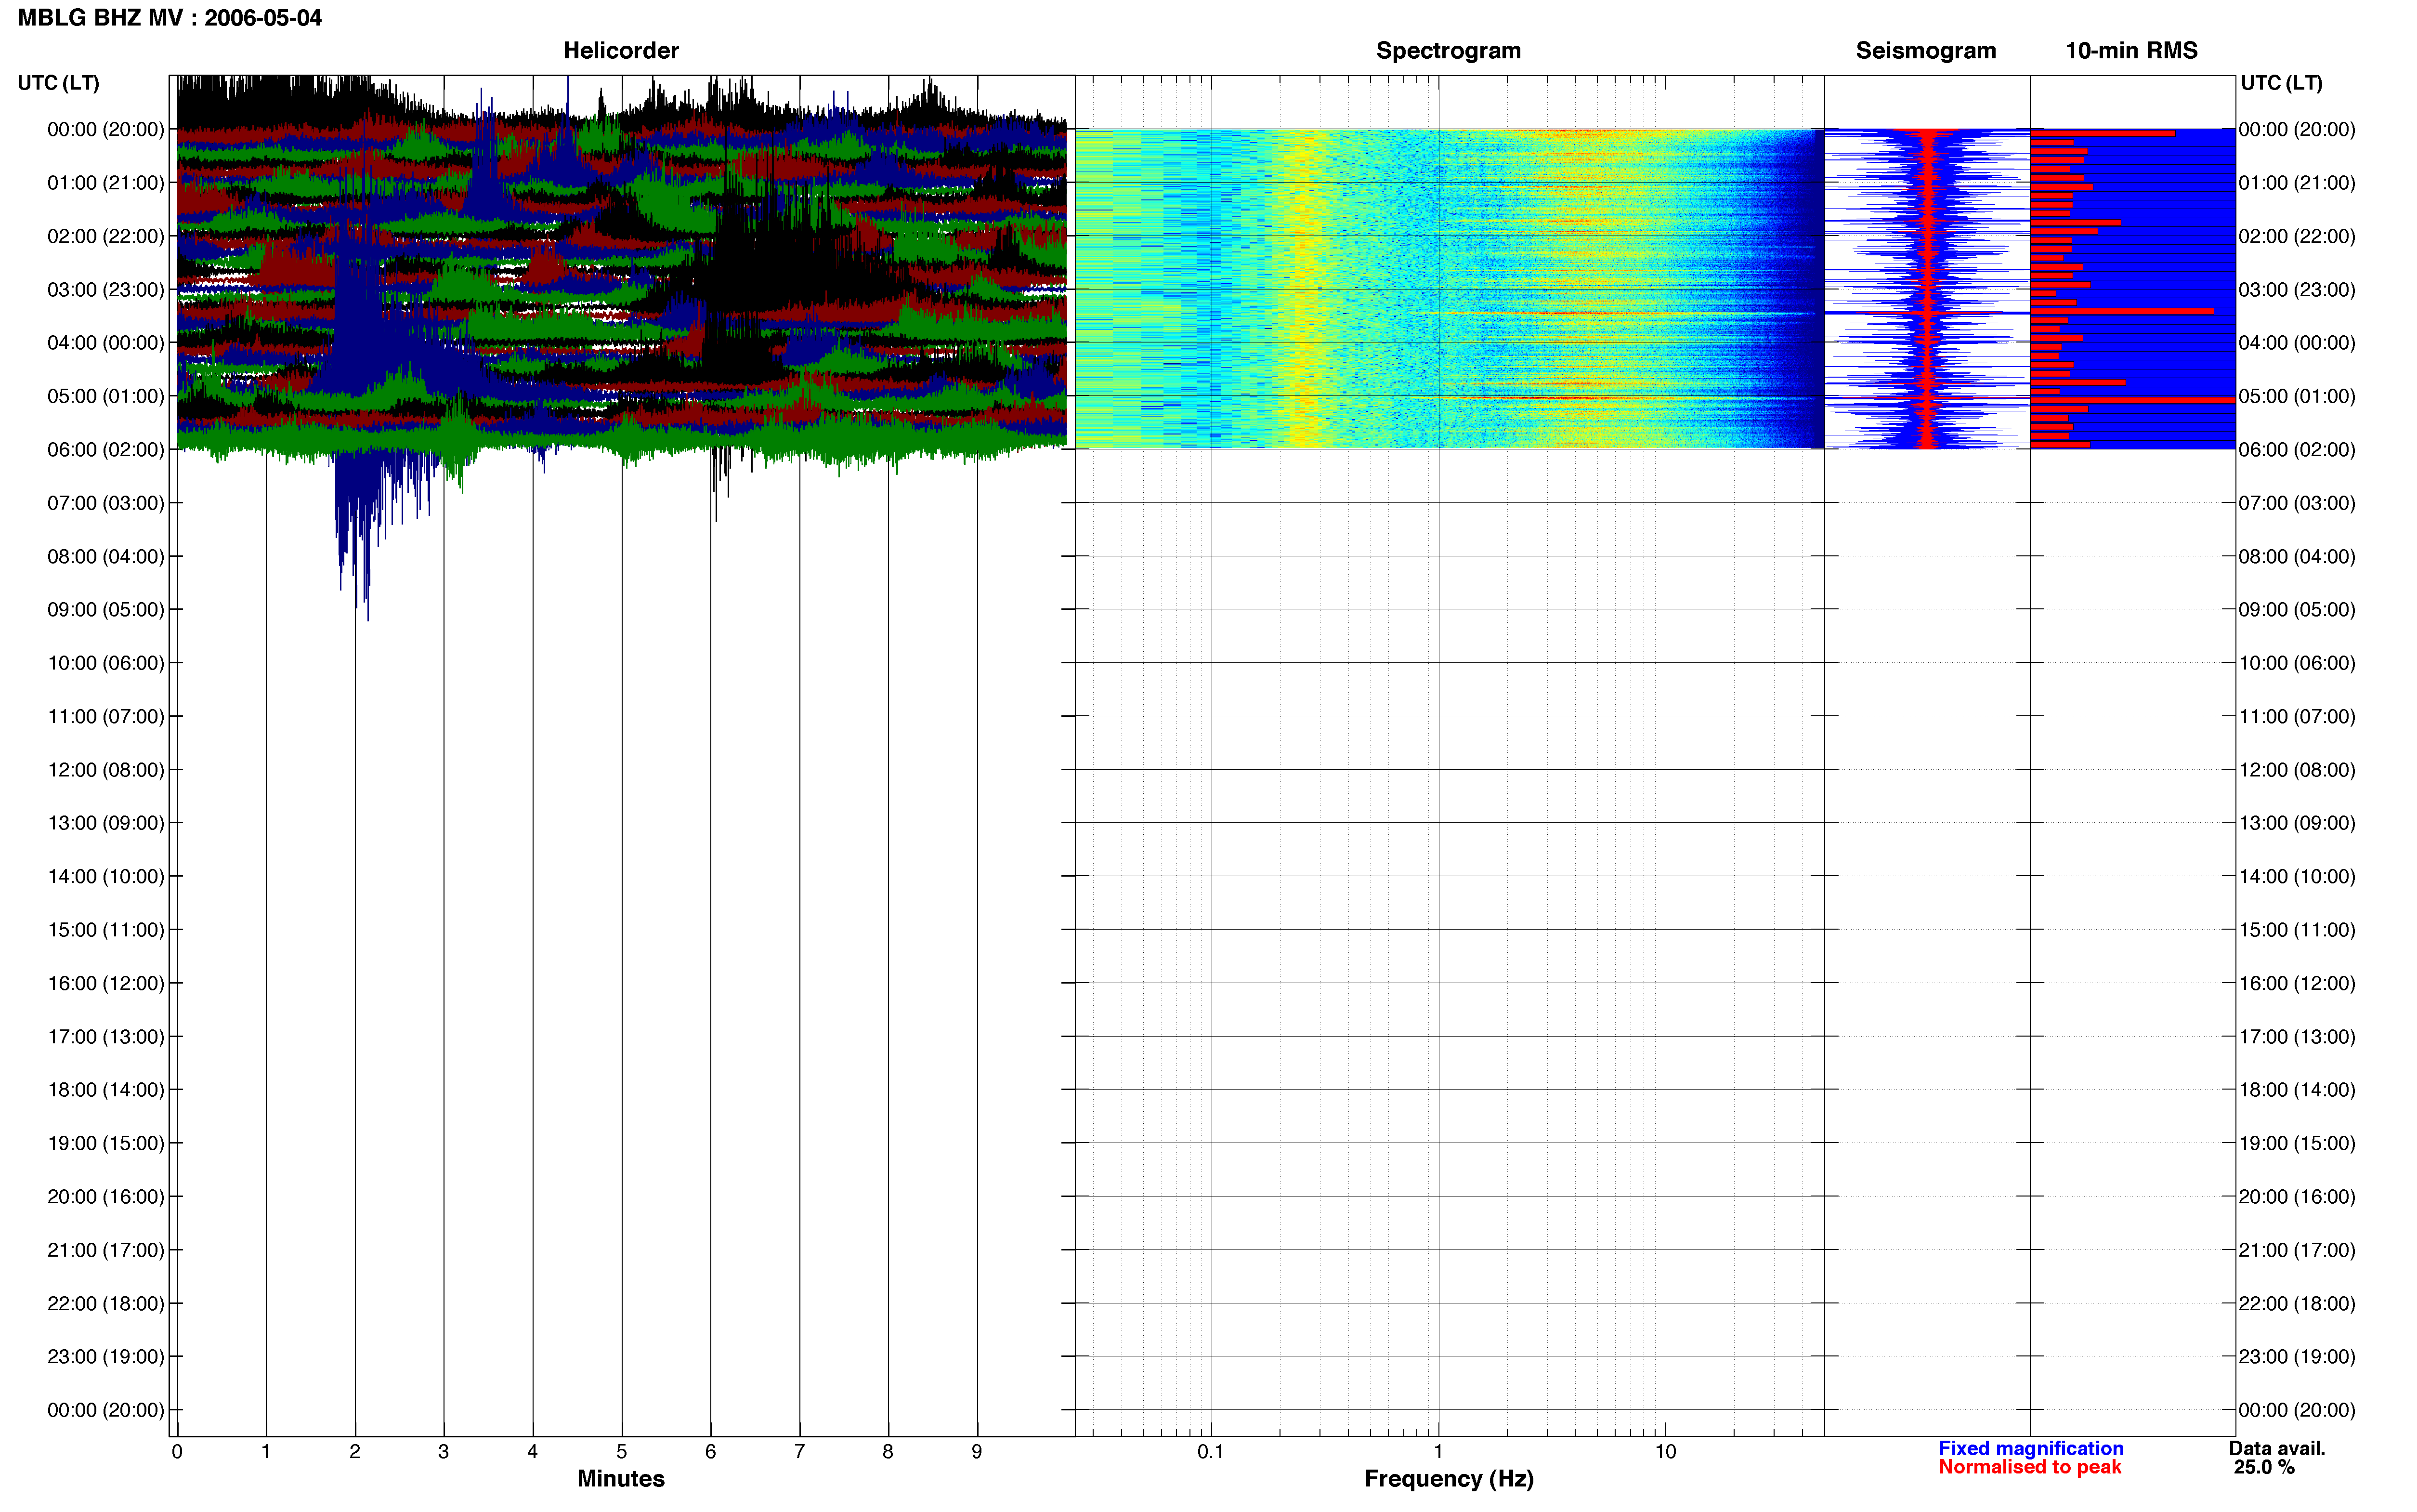Click the '10-min RMS' panel heading

click(2131, 50)
